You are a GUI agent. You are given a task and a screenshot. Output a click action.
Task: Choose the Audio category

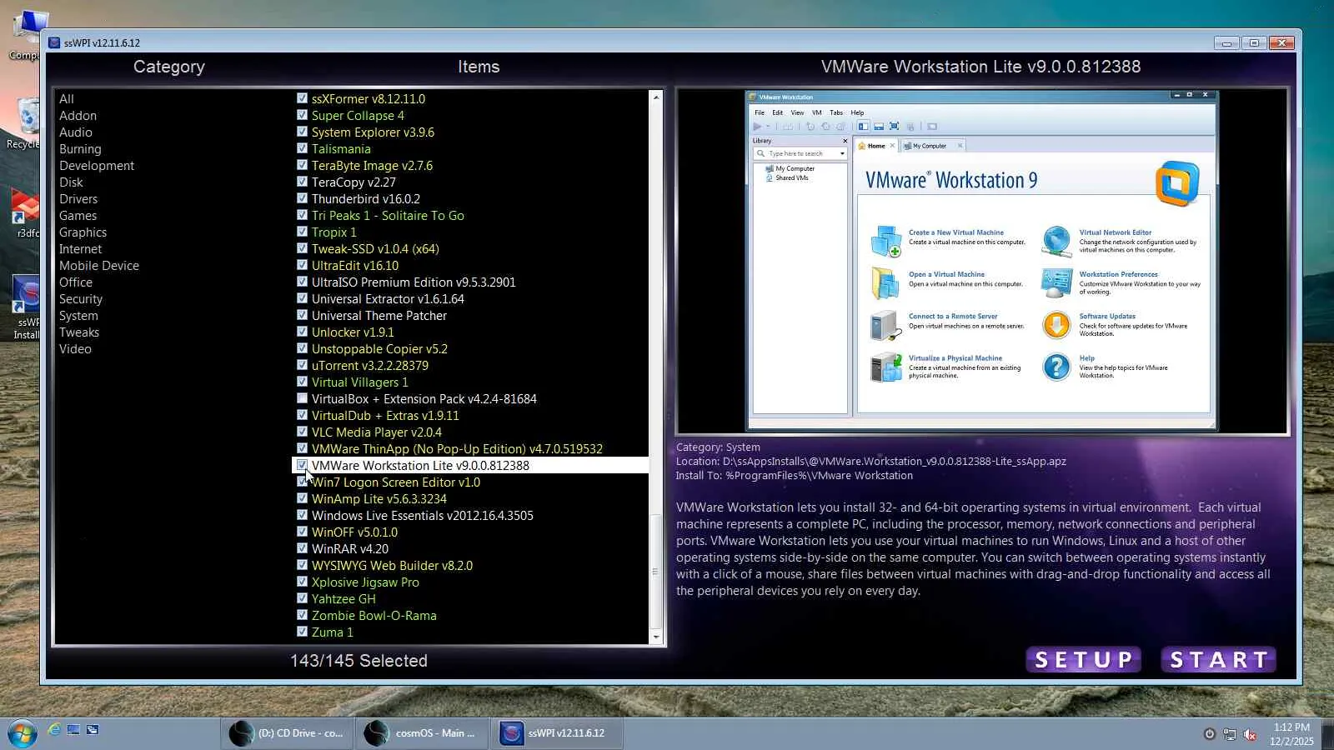[x=76, y=132]
